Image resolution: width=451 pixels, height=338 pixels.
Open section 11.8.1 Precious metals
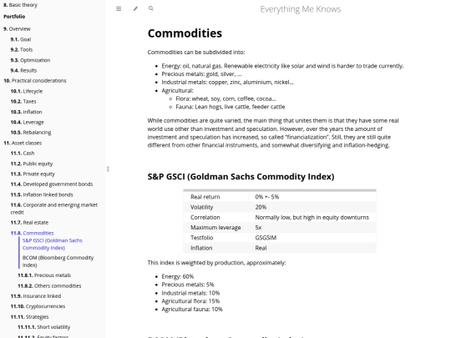tap(44, 275)
